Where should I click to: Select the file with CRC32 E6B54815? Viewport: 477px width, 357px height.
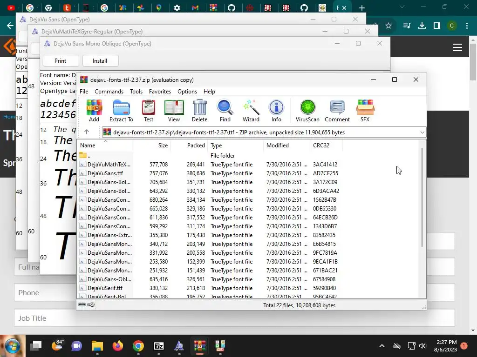click(210, 244)
